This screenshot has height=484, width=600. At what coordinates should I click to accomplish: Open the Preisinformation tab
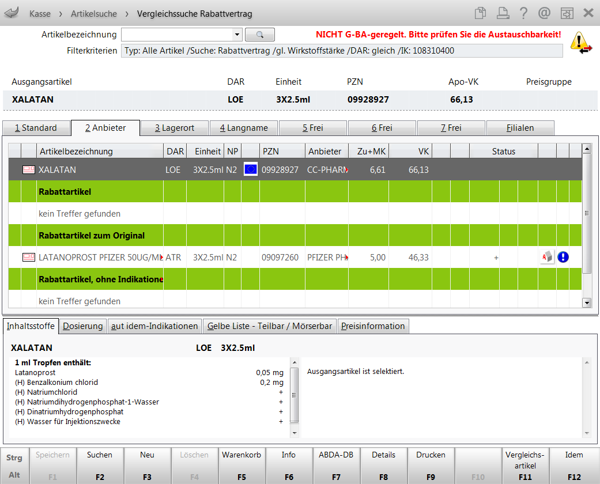[373, 326]
